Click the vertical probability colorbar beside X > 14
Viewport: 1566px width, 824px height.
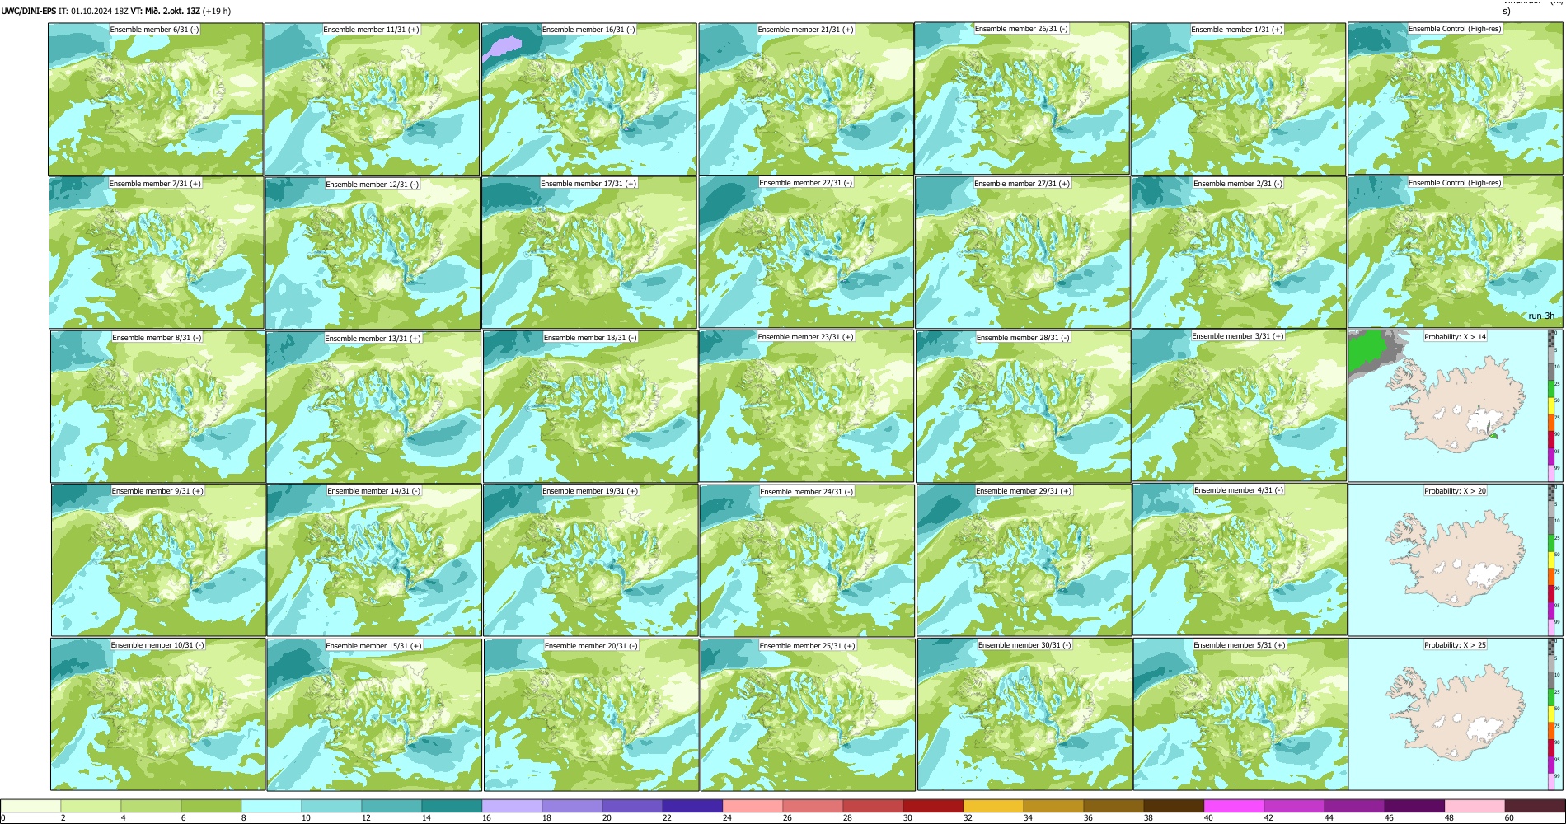[x=1553, y=405]
